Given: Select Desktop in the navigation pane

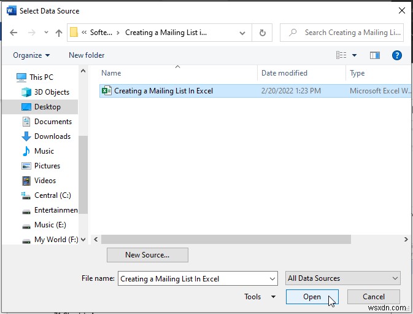Looking at the screenshot, I should (41, 107).
